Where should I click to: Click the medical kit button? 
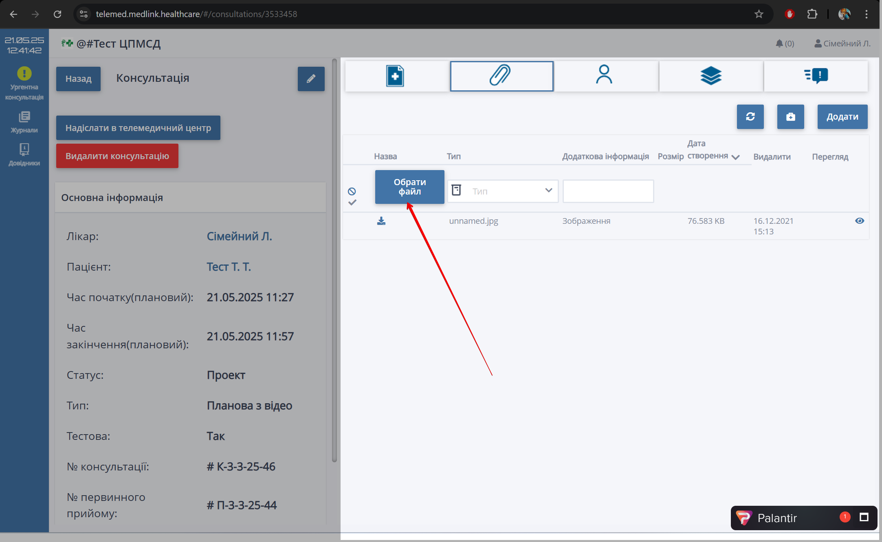click(x=790, y=117)
